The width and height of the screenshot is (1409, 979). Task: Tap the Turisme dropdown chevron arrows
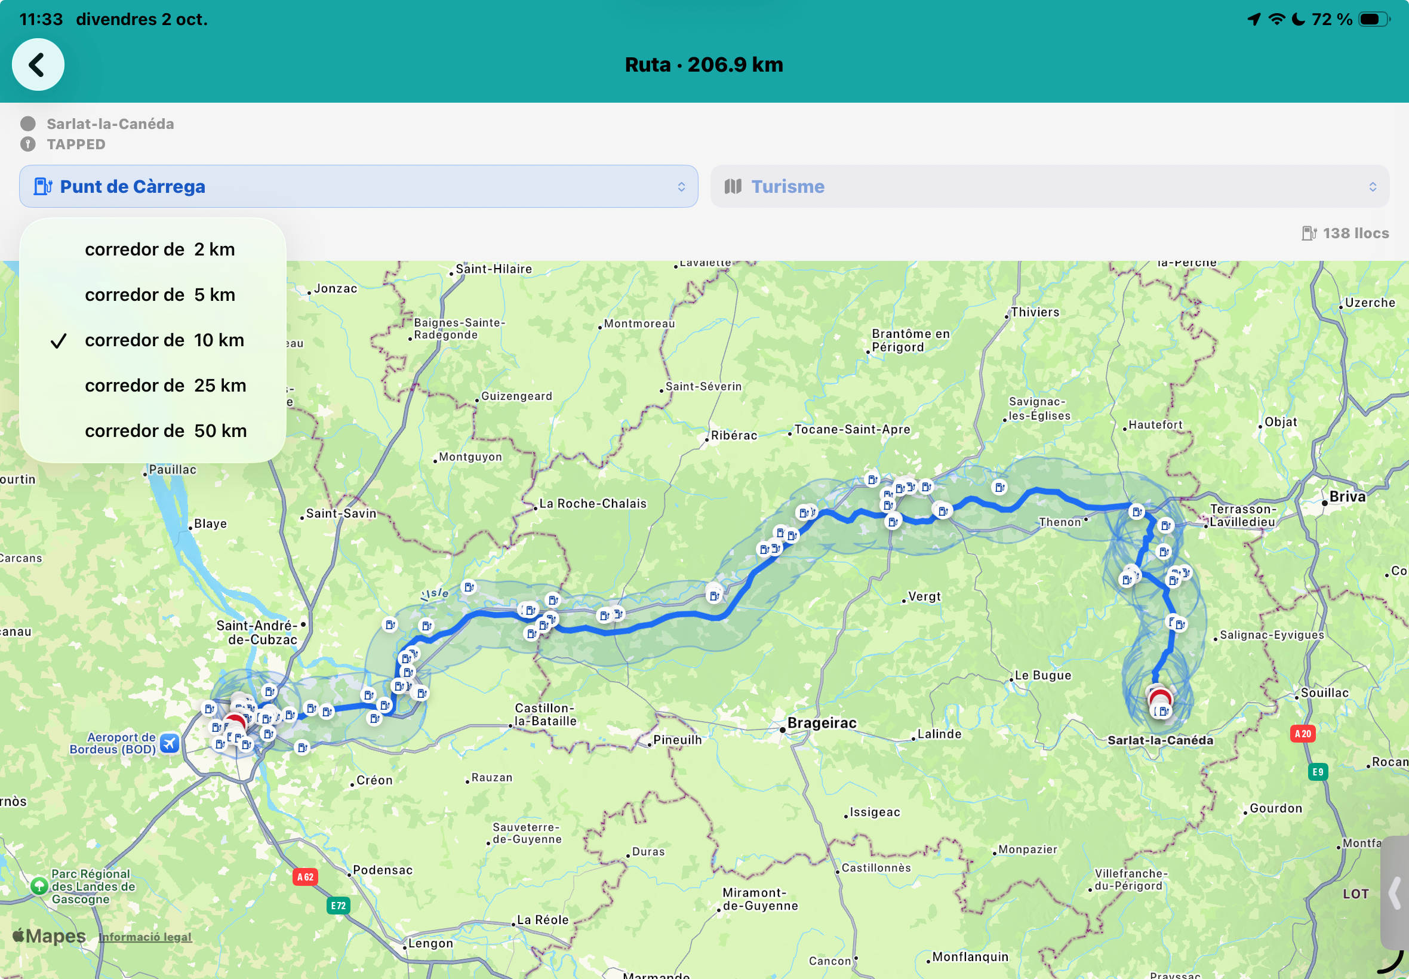(x=1372, y=186)
